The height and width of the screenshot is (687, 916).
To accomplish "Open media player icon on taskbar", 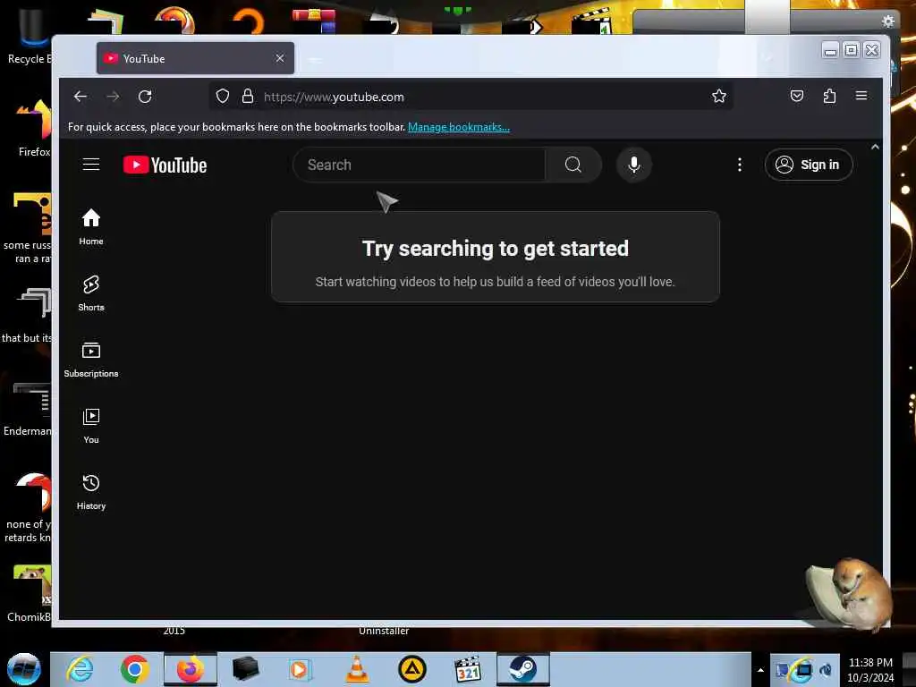I will 300,669.
